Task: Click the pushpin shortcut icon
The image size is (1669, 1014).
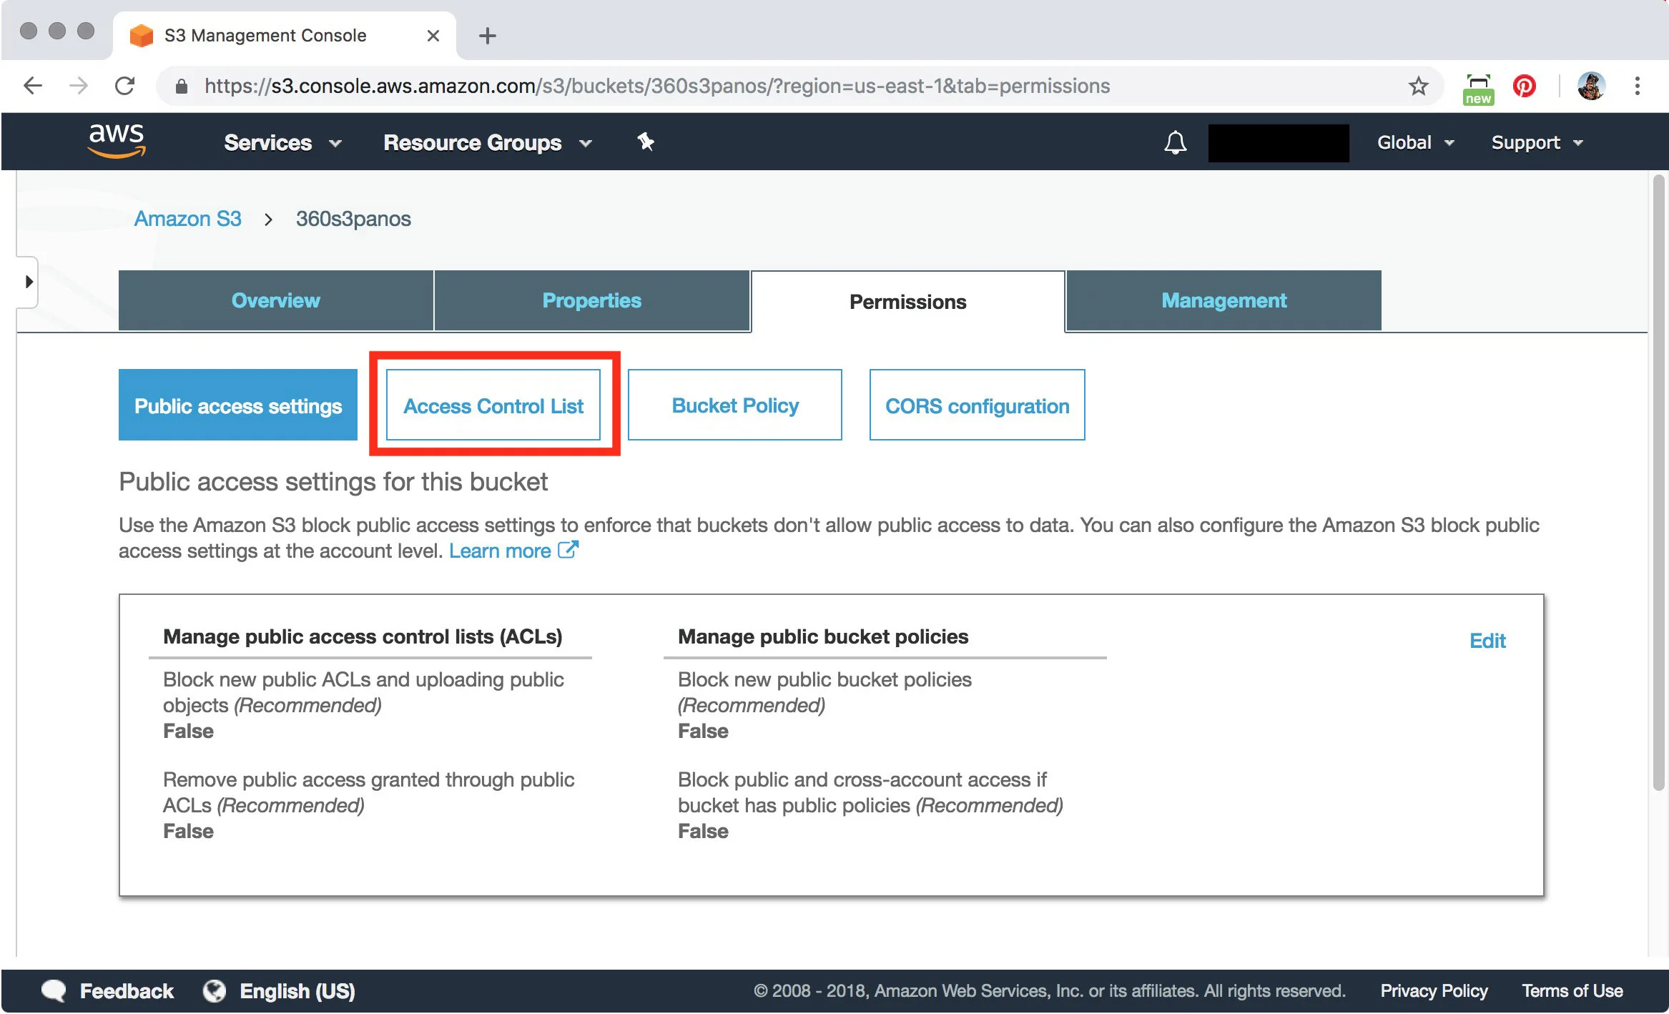Action: click(646, 142)
